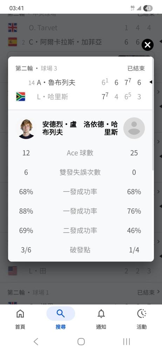Viewport: 162px width, 352px height.
Task: Select the A・魯布列夫 player row
Action: tap(81, 83)
